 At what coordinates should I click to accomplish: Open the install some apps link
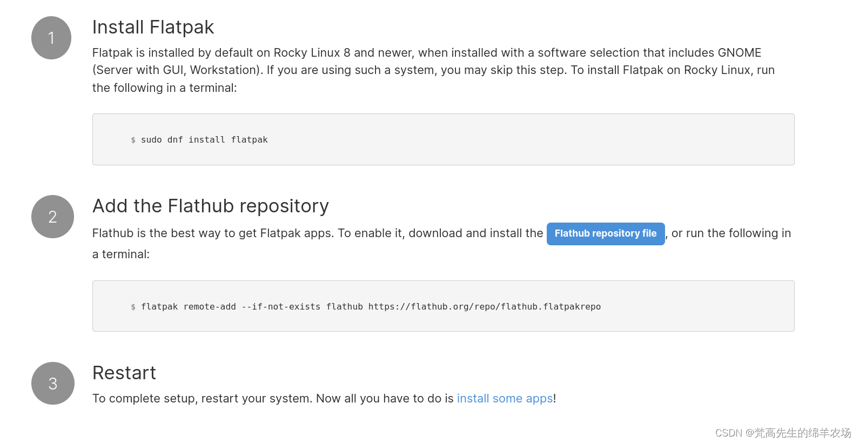[x=505, y=399]
